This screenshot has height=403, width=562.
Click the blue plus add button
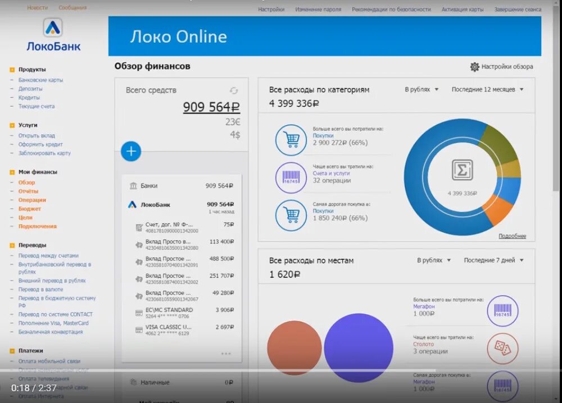tap(131, 151)
